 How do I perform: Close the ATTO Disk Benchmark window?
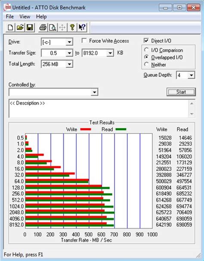coord(193,7)
